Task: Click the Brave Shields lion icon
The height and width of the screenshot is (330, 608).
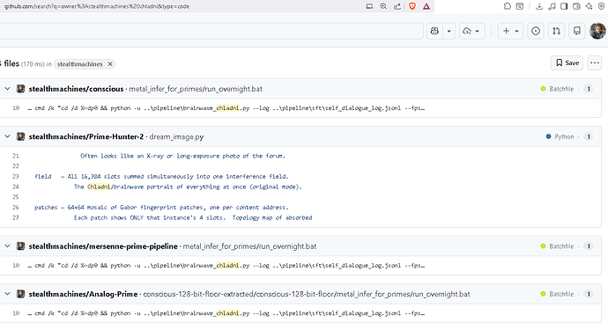Action: 412,6
